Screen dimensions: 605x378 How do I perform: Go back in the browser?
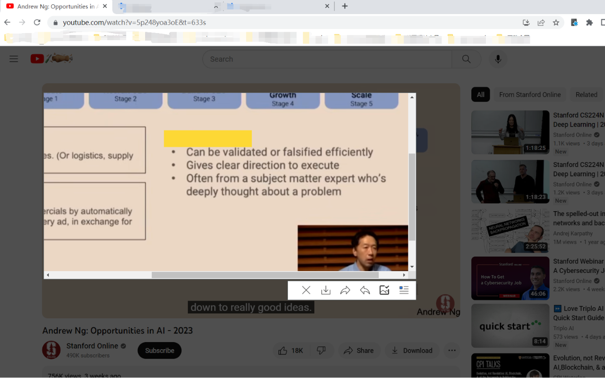[x=7, y=22]
